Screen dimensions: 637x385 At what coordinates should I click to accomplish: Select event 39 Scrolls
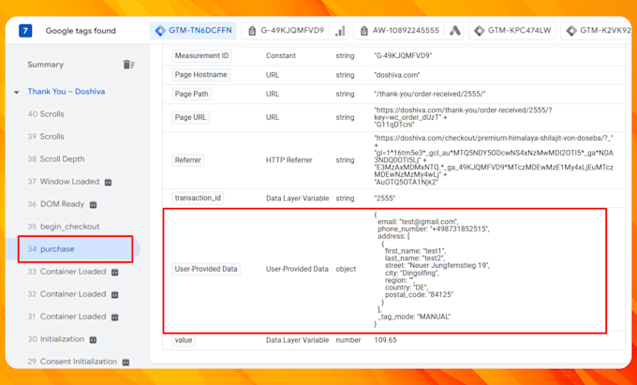pyautogui.click(x=46, y=137)
